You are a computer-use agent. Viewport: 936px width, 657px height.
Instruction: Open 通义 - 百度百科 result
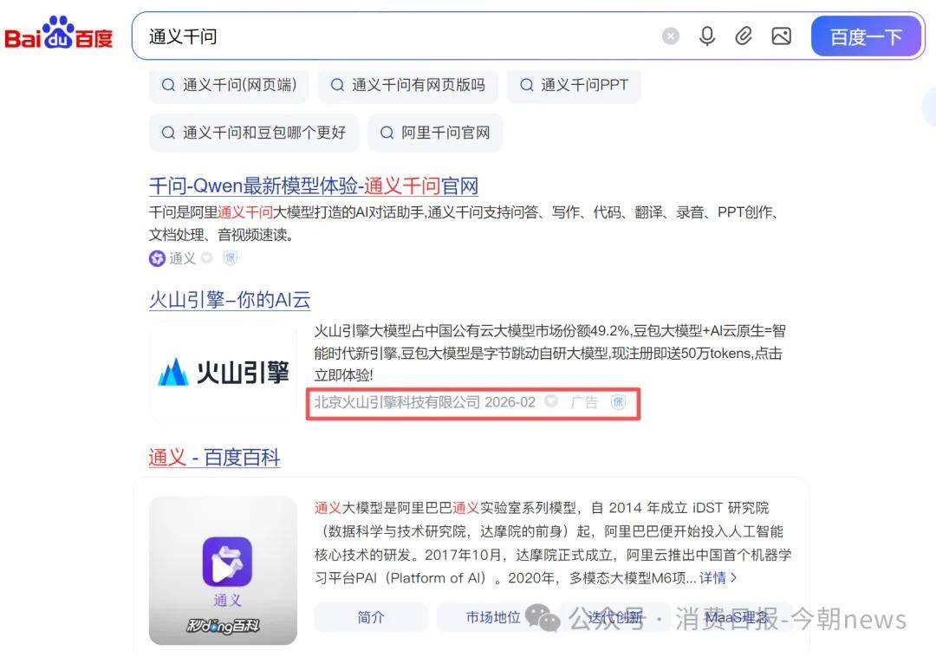tap(214, 458)
